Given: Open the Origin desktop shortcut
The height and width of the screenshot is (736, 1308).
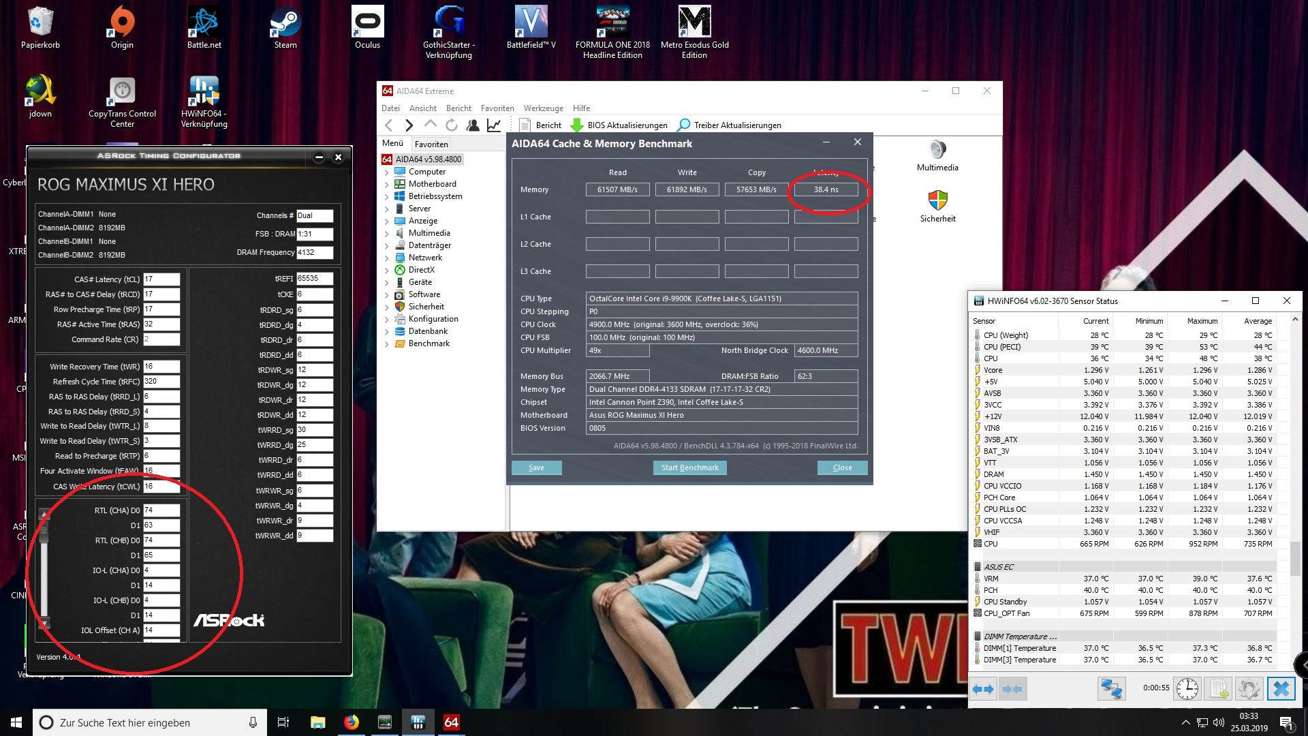Looking at the screenshot, I should pos(122,27).
